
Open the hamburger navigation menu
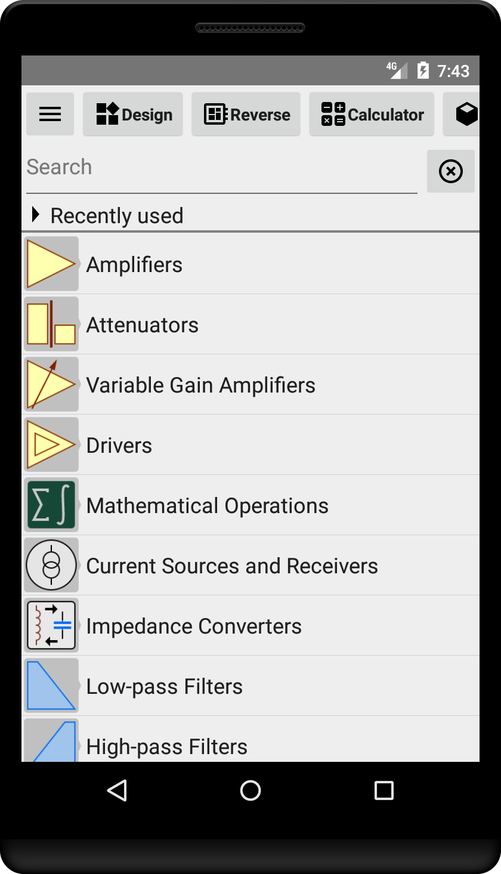tap(50, 114)
